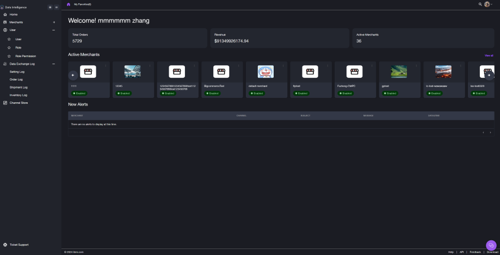Expand the Merchants section with plus icon
500x255 pixels.
(53, 22)
